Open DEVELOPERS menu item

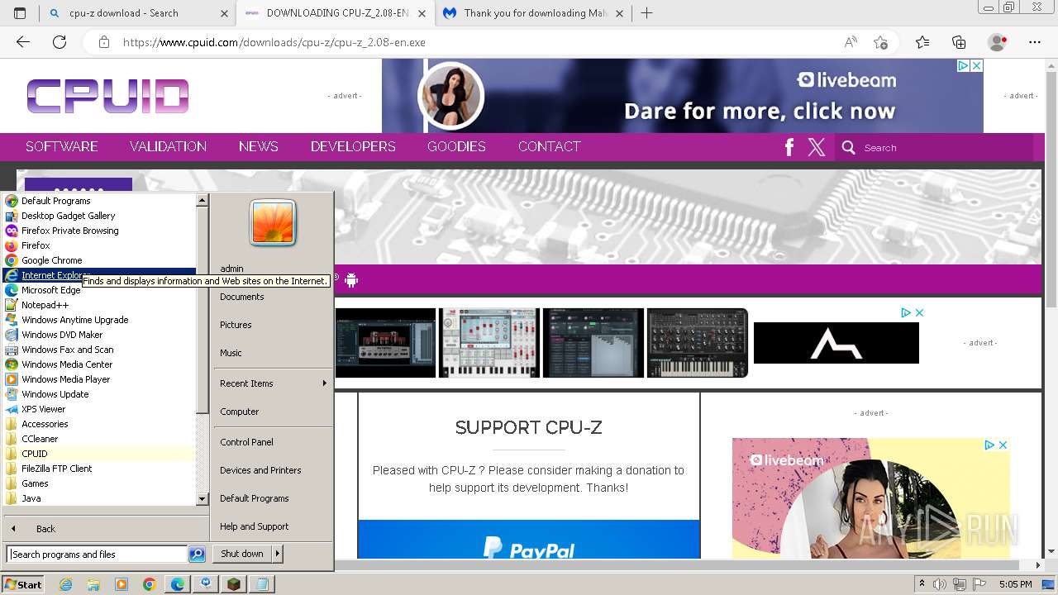click(353, 146)
